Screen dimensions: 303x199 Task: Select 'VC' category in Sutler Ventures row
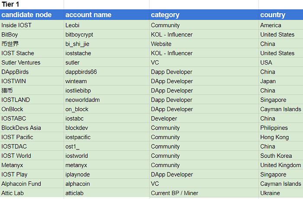pyautogui.click(x=204, y=62)
